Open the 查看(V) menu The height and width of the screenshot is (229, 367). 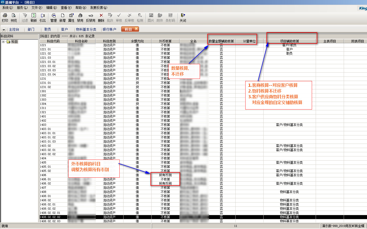pos(66,8)
